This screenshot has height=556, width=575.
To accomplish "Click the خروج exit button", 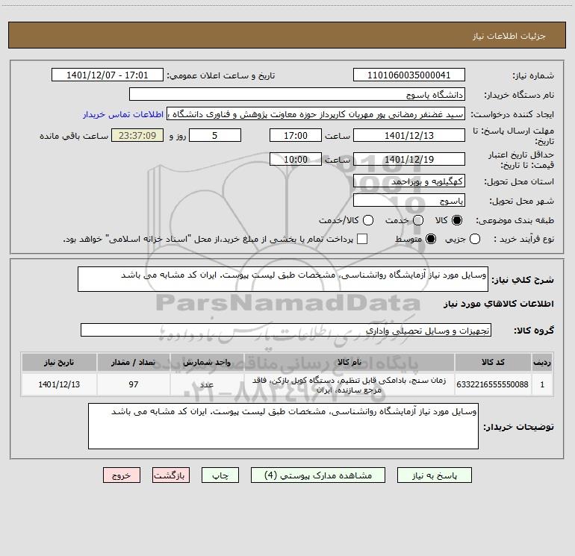I will 122,475.
